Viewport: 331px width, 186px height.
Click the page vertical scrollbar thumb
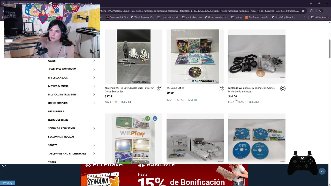click(x=329, y=49)
